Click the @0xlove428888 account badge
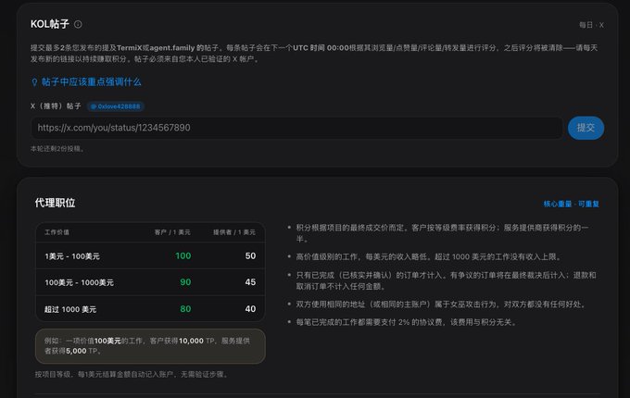Viewport: 630px width, 398px height. pos(116,106)
